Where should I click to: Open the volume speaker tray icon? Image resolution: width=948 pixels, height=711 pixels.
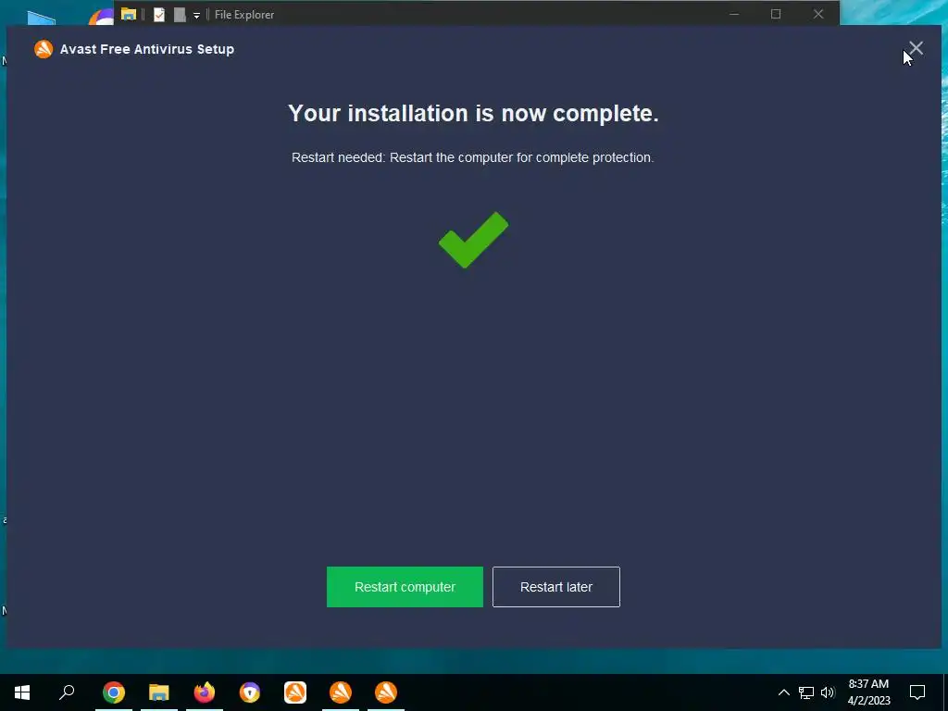pos(828,692)
